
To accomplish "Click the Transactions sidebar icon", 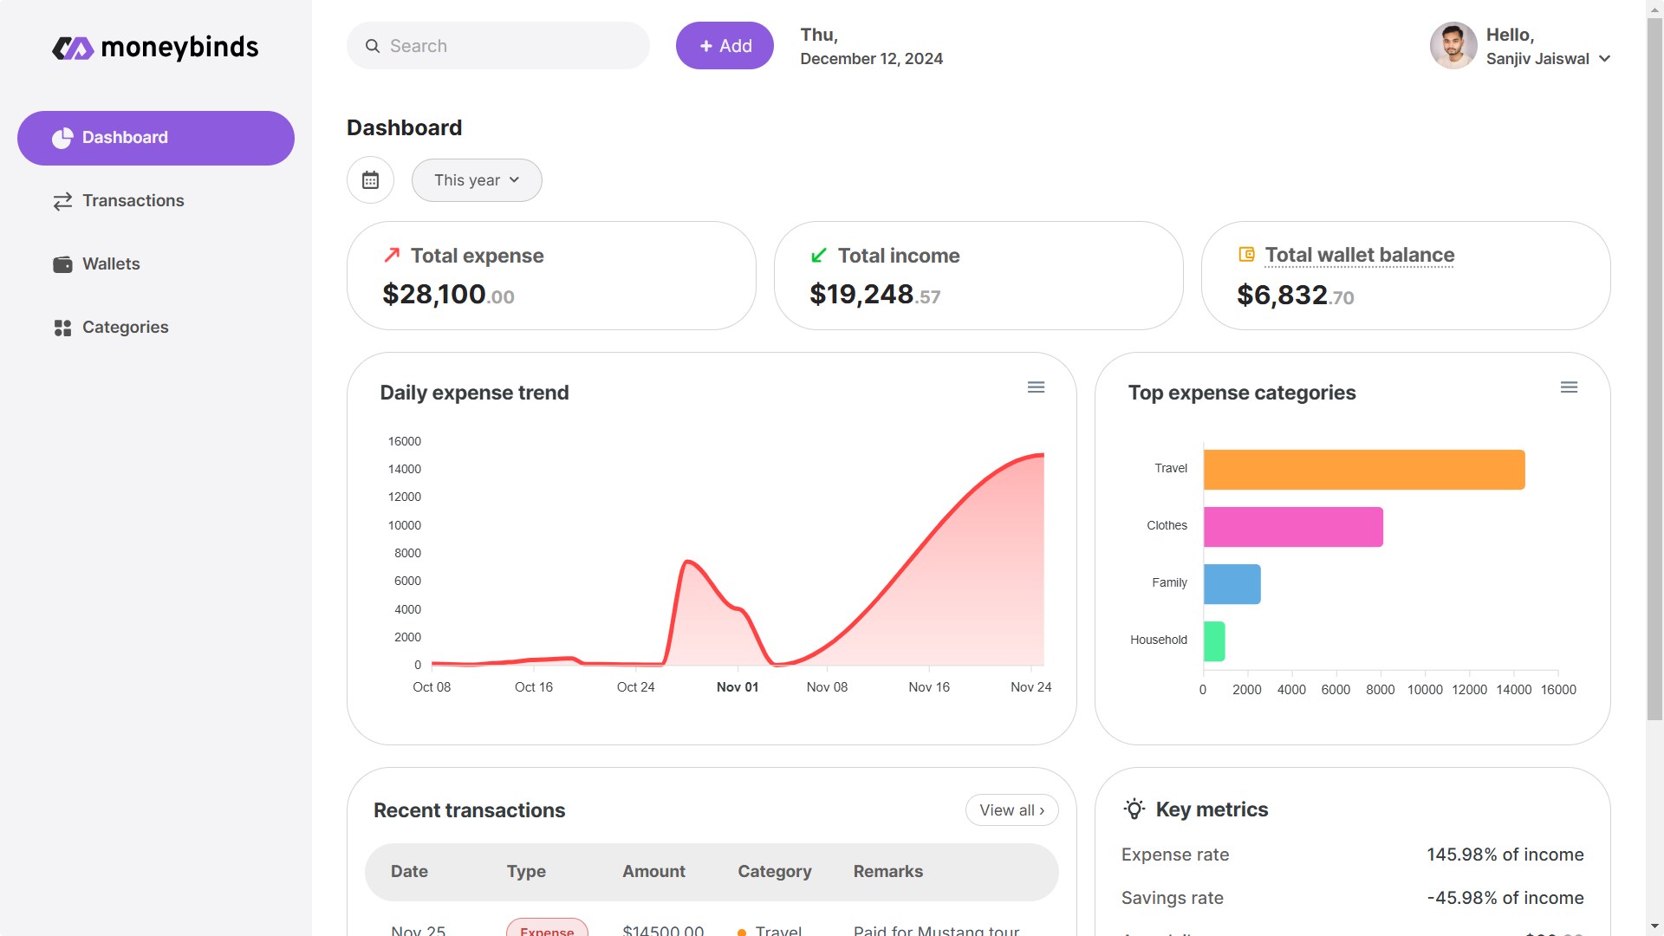I will click(x=63, y=201).
